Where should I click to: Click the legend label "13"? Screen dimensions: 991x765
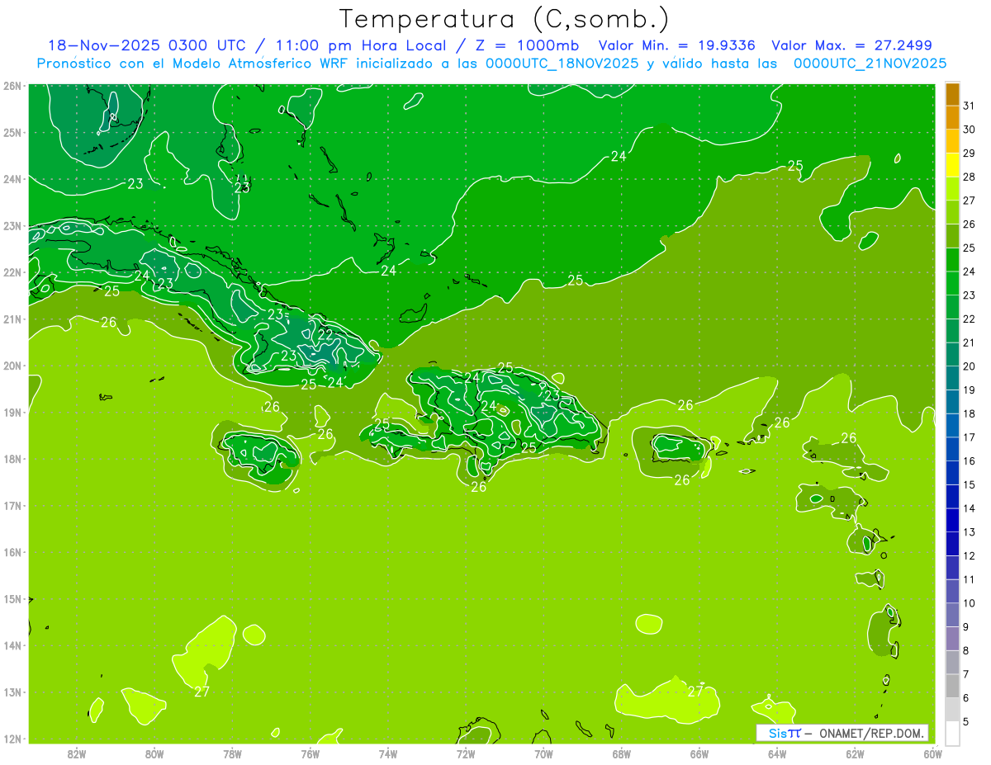[x=970, y=532]
